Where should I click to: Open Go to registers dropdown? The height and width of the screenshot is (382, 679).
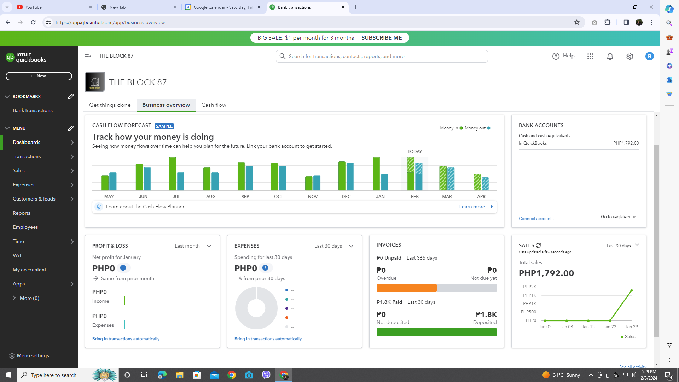pos(618,217)
